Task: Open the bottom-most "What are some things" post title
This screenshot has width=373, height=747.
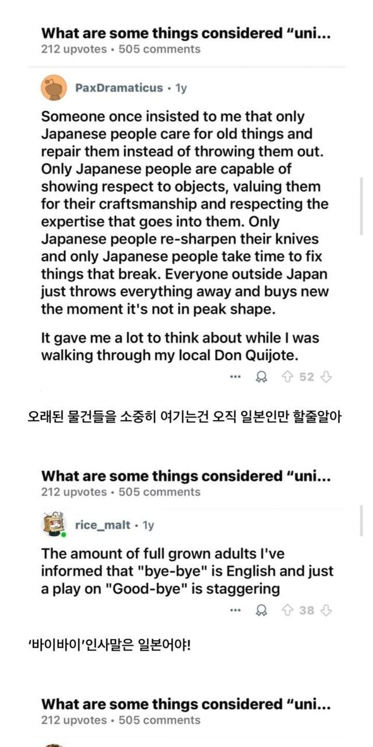Action: (186, 704)
